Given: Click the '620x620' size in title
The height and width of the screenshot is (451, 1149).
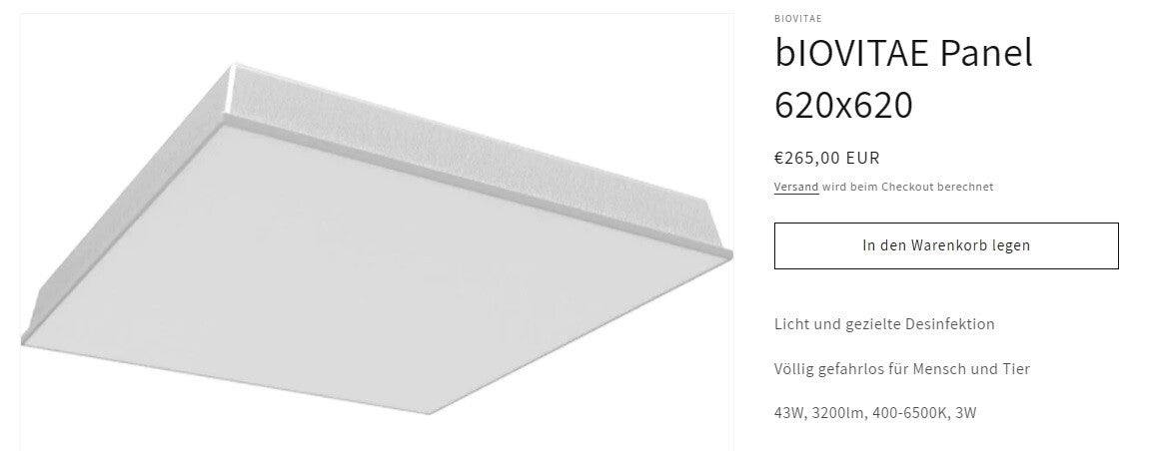Looking at the screenshot, I should (x=843, y=104).
